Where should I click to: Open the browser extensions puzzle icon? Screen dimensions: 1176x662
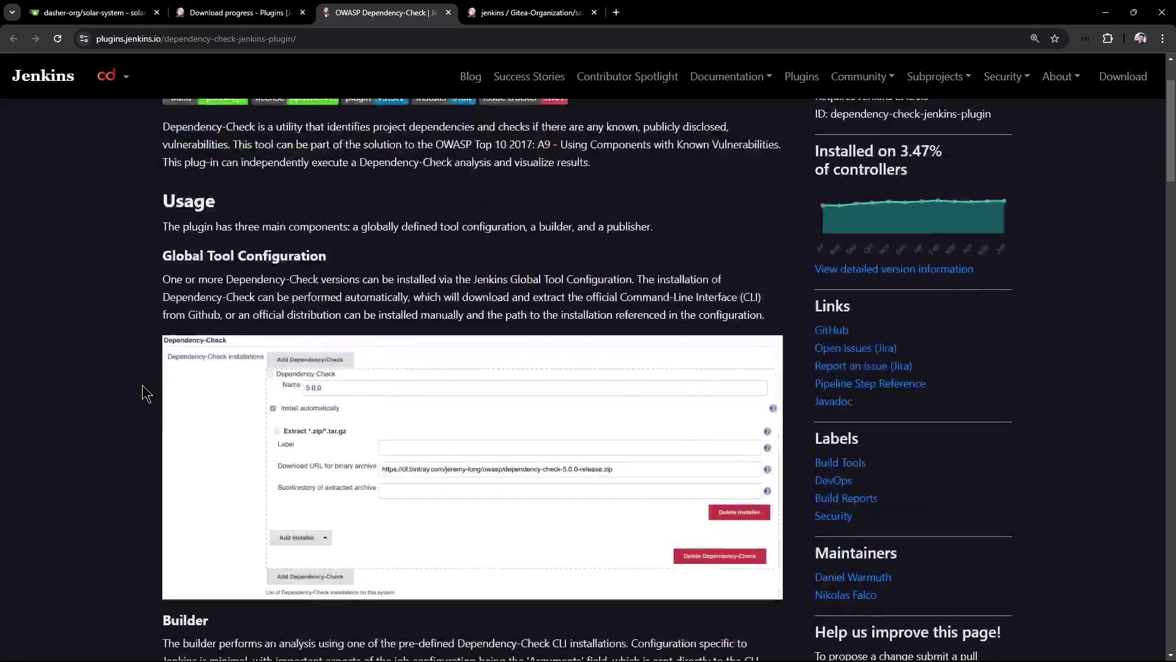click(1107, 39)
